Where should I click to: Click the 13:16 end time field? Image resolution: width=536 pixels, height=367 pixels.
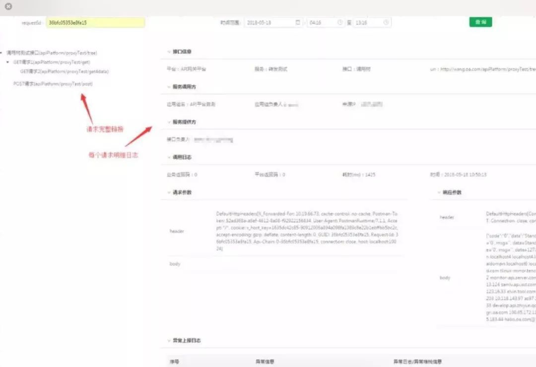[x=372, y=22]
